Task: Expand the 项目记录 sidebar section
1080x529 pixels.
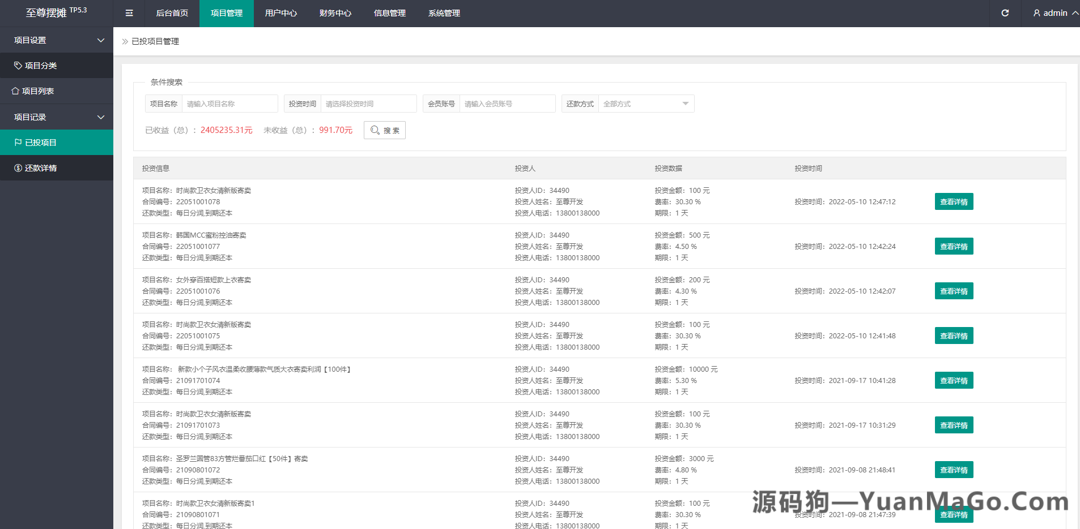Action: 101,117
